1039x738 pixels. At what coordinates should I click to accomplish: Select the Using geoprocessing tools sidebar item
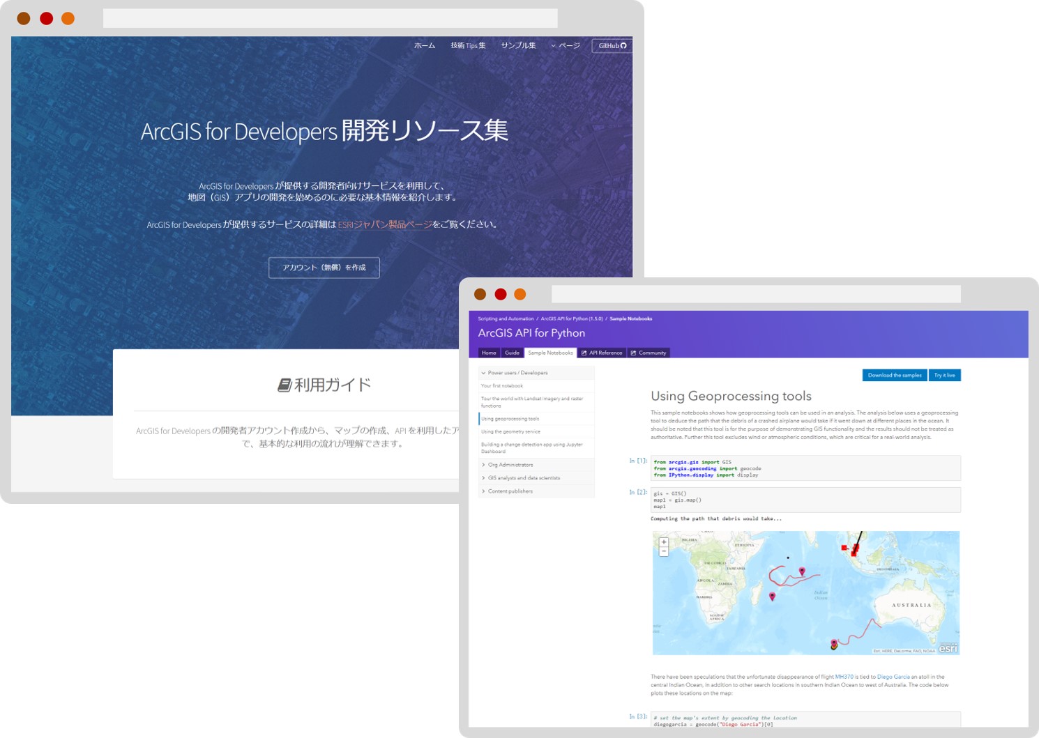tap(536, 419)
